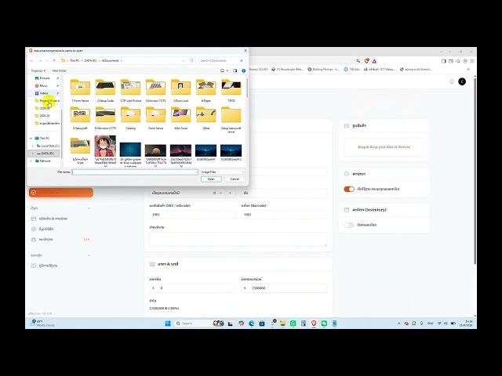502x376 pixels.
Task: Go back in the file dialog
Action: (32, 60)
